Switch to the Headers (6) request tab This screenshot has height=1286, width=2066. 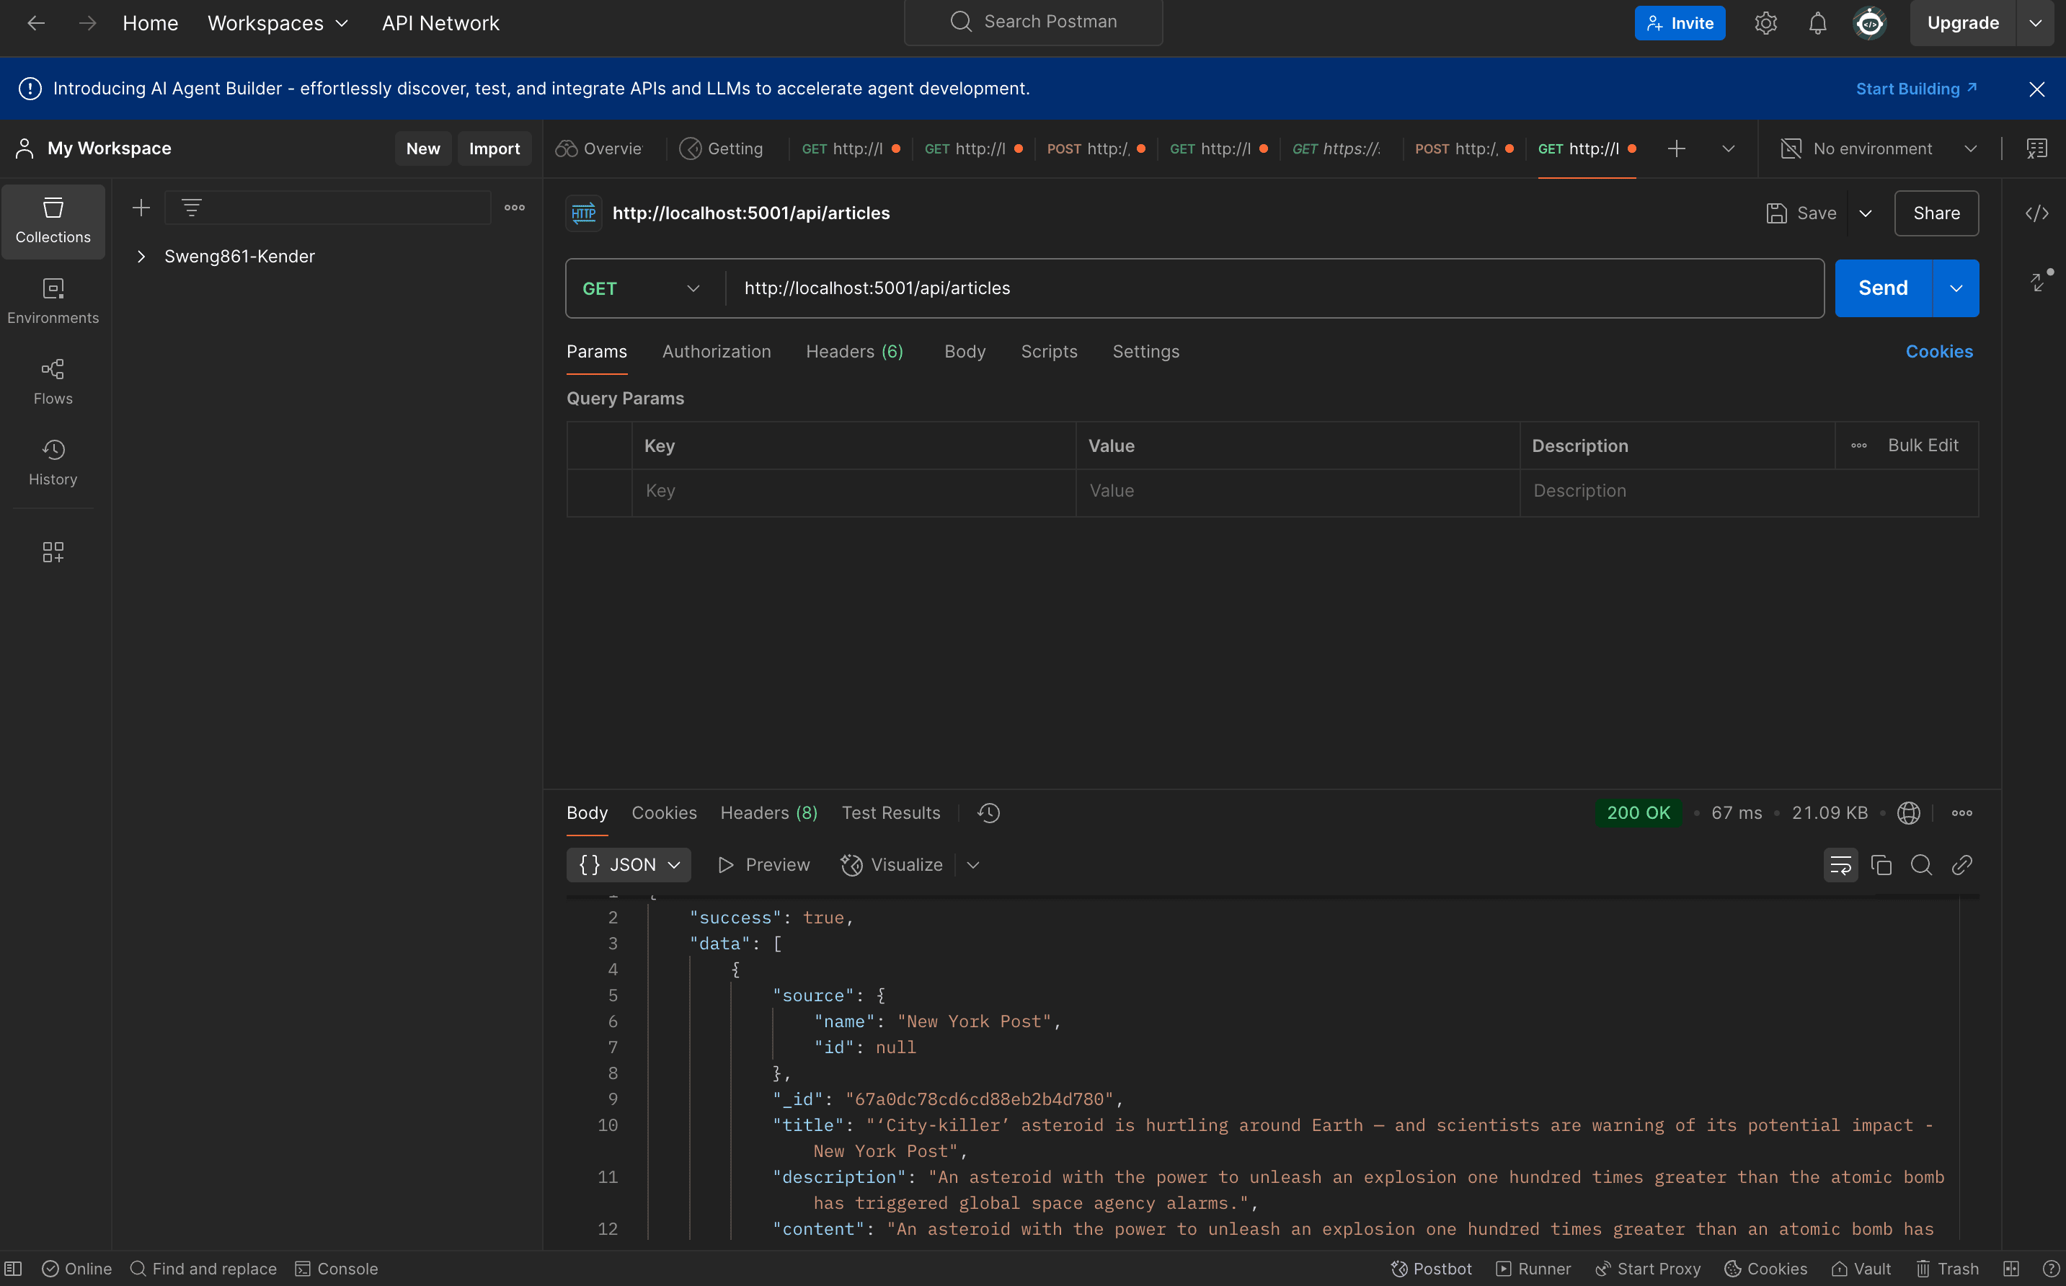tap(854, 351)
